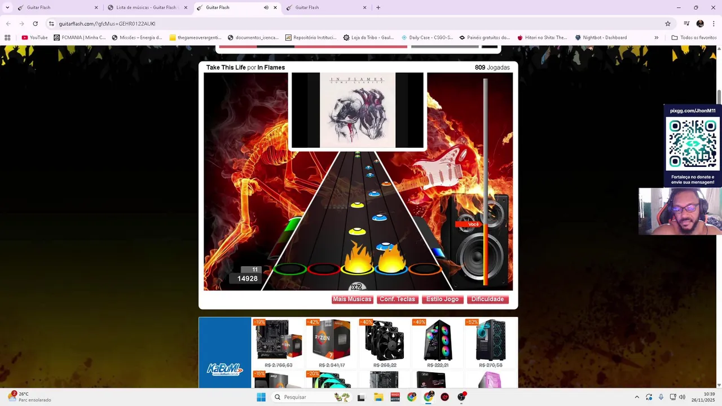Open a new browser tab
The image size is (722, 406).
coord(378,7)
